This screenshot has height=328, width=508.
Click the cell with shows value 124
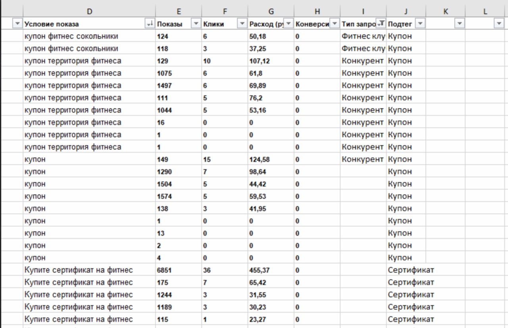[x=179, y=36]
